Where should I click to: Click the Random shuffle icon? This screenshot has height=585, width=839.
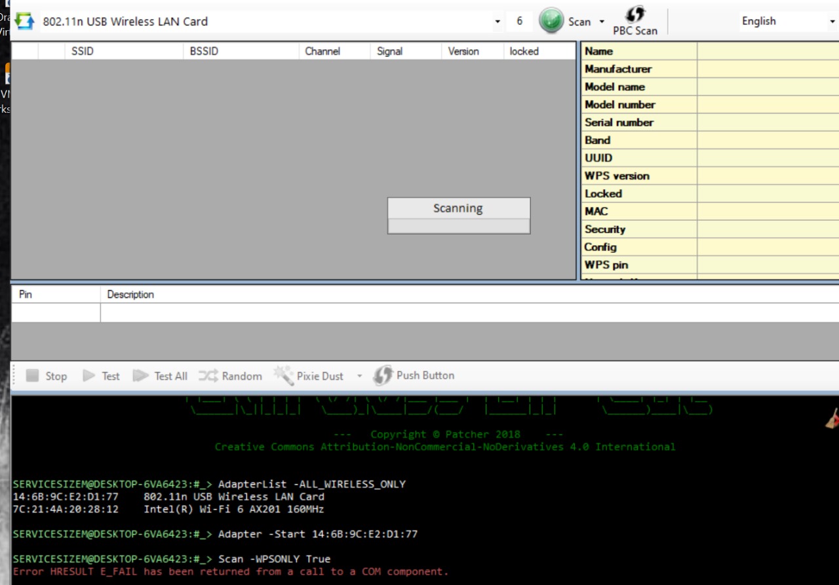point(208,375)
